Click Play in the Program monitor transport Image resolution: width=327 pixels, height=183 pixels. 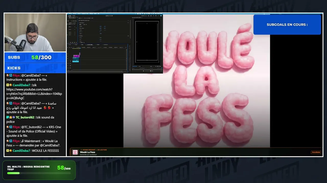coord(147,71)
